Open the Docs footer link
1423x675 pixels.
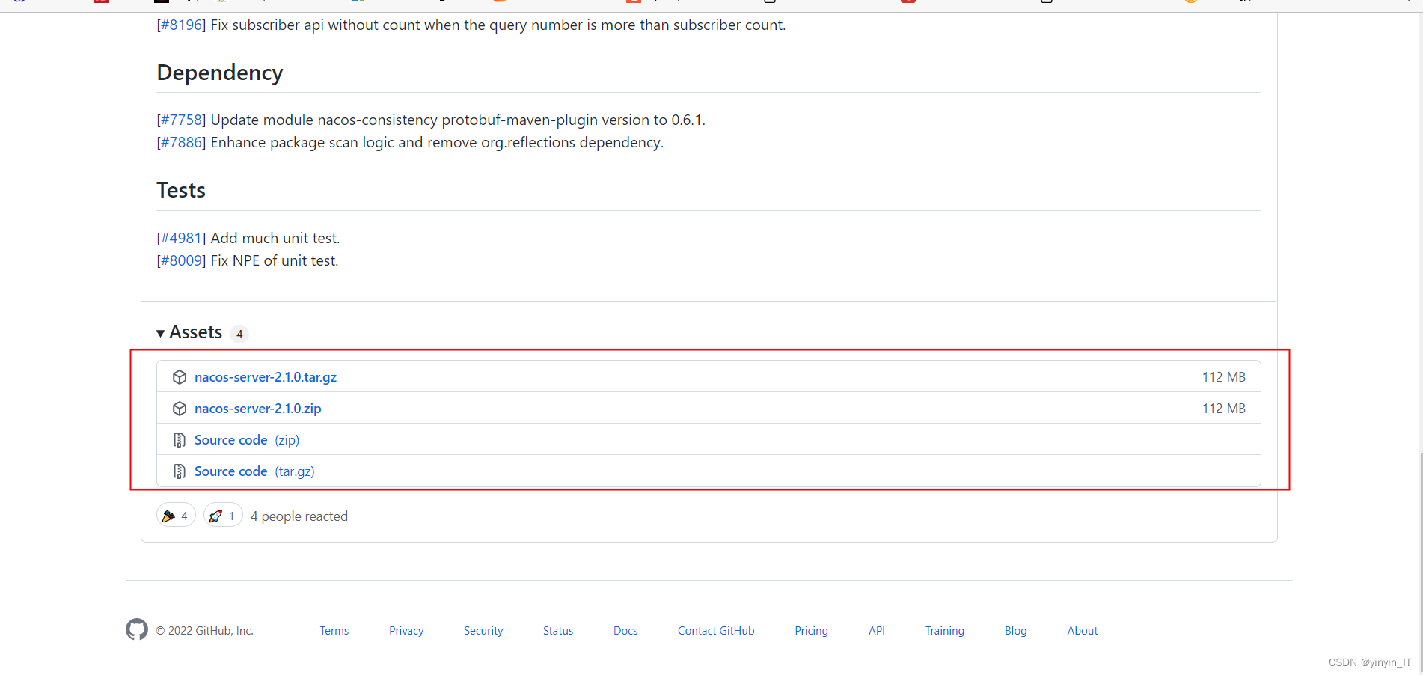coord(625,631)
